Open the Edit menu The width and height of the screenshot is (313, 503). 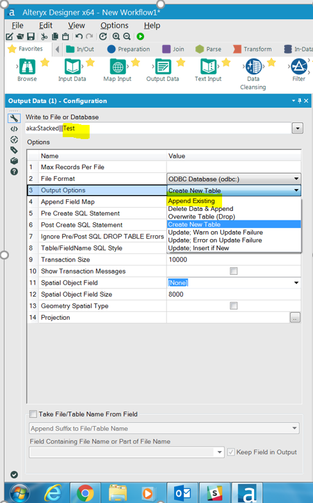45,26
